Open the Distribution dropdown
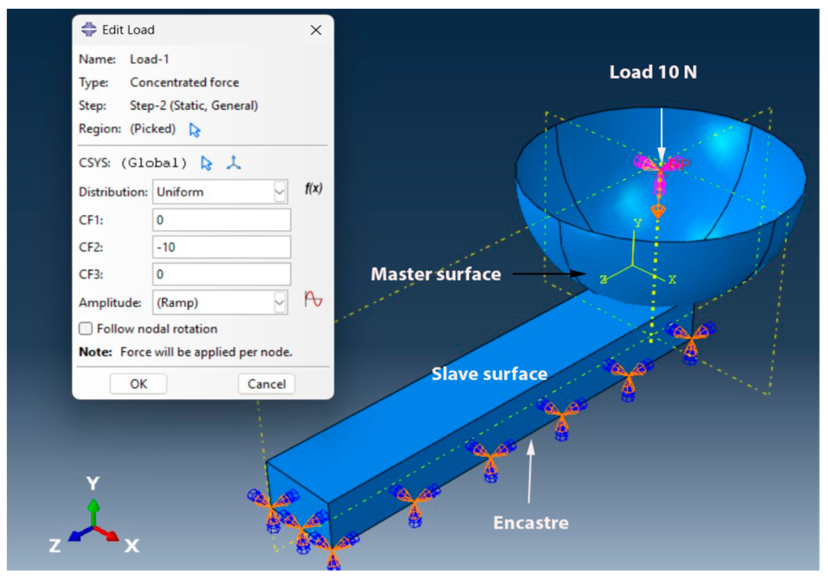 280,192
